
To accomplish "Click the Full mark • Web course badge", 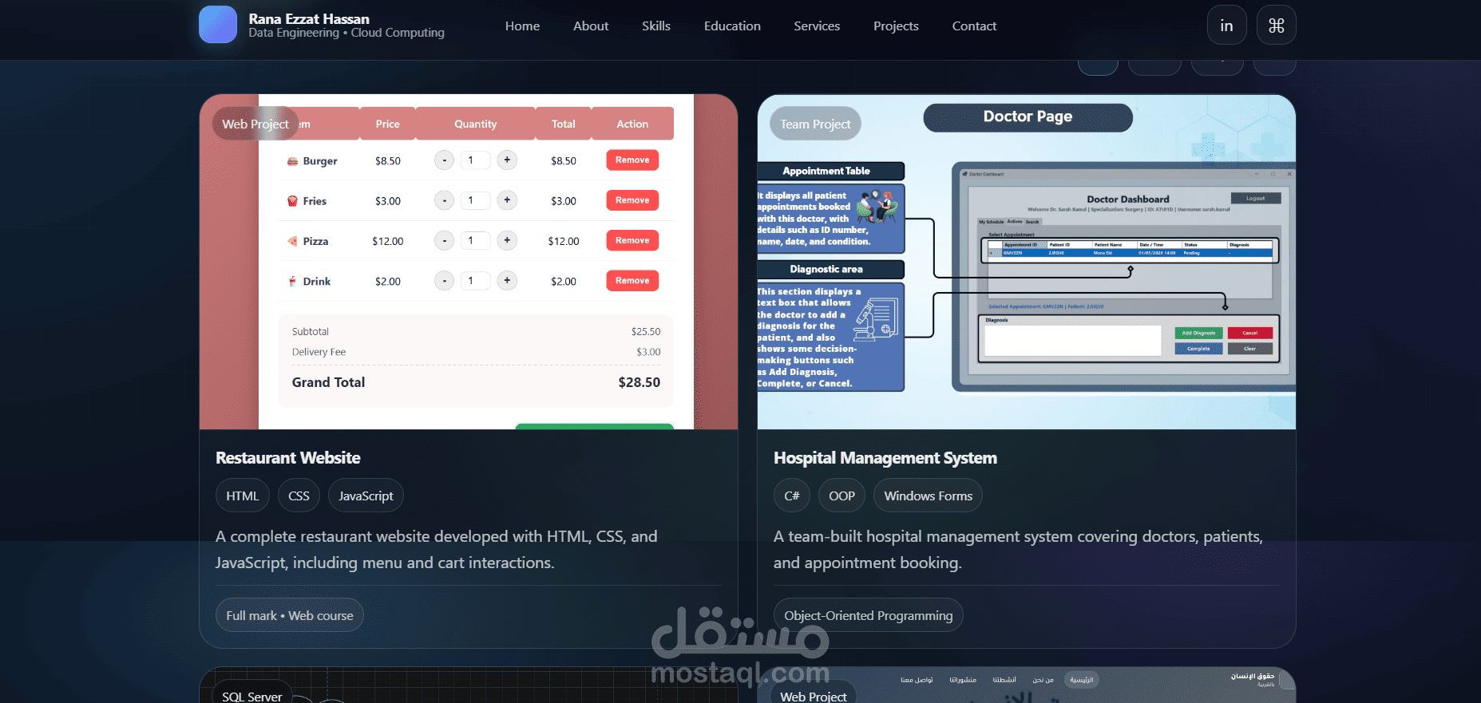I will click(290, 615).
